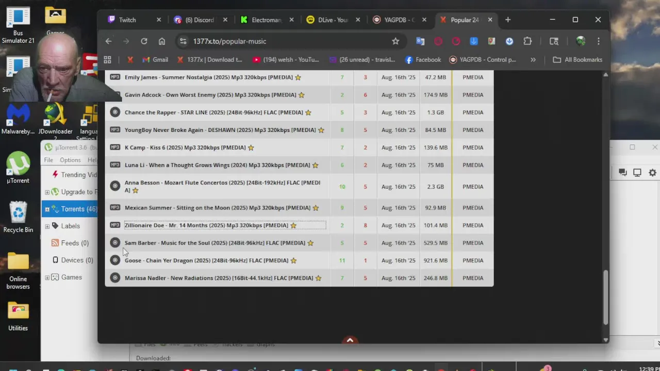Screen dimensions: 660x371
Task: Open µTorrent desktop shortcut
Action: click(x=18, y=168)
